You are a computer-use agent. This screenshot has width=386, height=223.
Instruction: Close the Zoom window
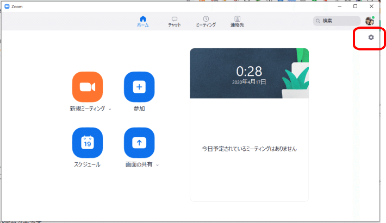point(371,7)
